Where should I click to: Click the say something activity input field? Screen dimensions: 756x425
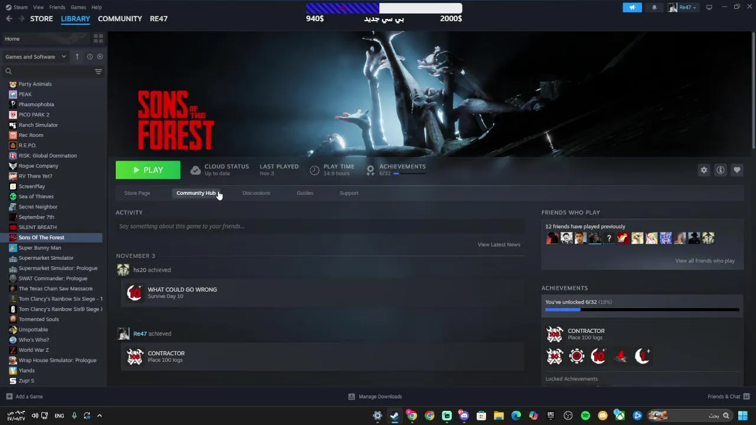coord(320,227)
